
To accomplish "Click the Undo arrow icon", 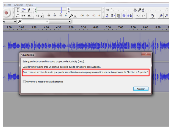I will pyautogui.click(x=138, y=16).
